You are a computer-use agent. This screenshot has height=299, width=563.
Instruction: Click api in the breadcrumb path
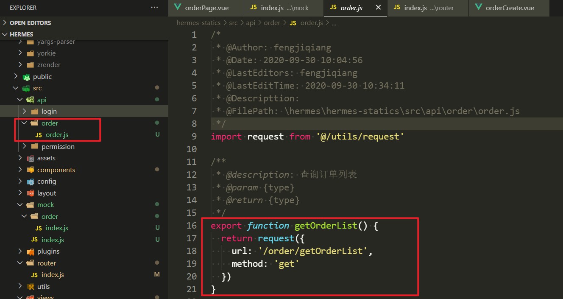[x=251, y=23]
